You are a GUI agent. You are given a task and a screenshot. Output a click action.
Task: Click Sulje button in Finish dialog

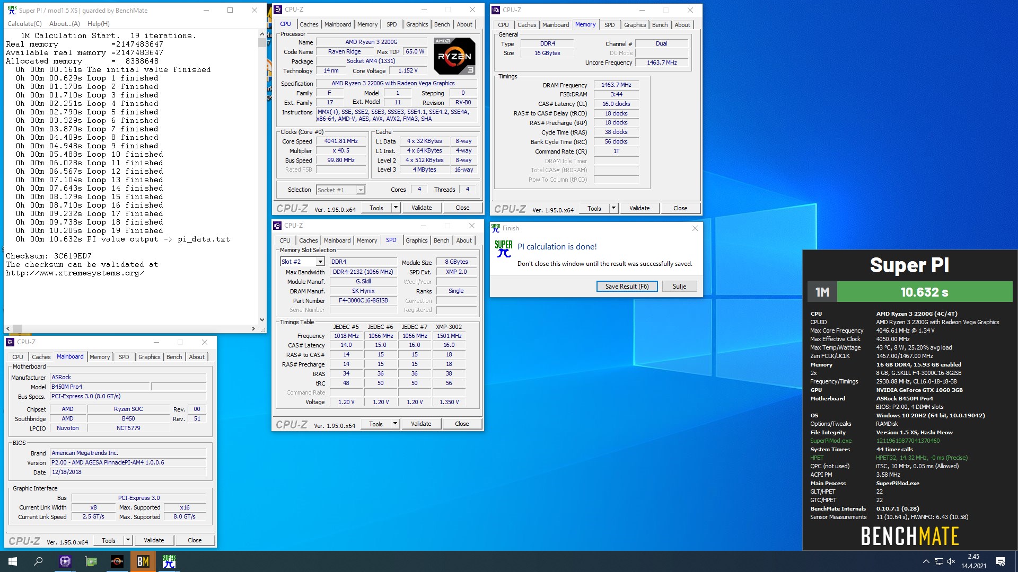(679, 287)
